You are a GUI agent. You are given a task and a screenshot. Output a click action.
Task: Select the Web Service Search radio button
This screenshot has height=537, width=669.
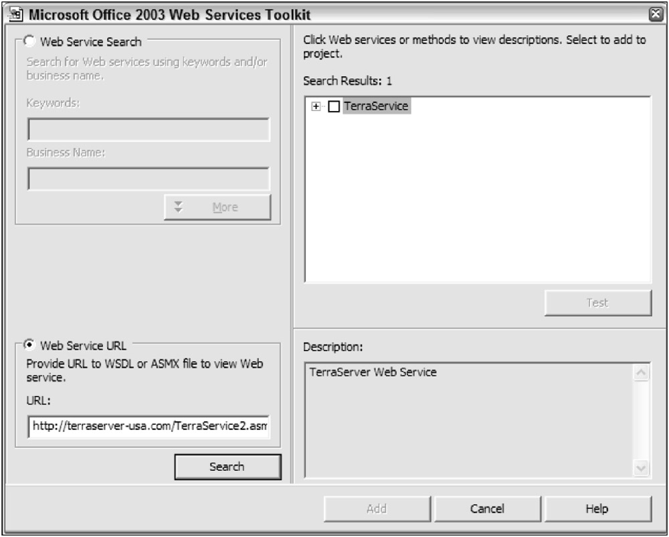[30, 41]
